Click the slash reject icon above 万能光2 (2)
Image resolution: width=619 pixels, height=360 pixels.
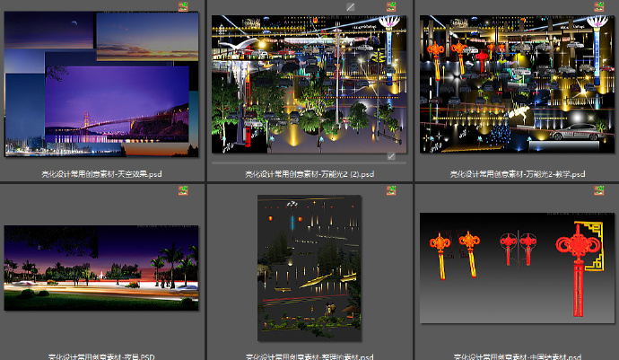(351, 6)
